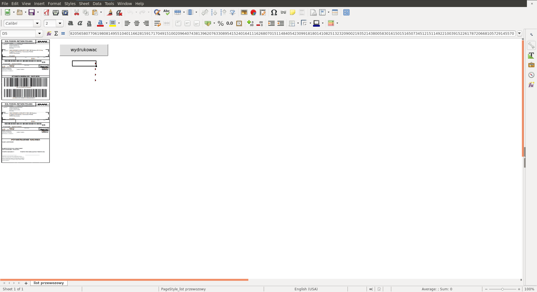Expand the Name Box dropdown arrow
Viewport: 537px width, 292px height.
39,33
